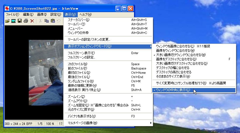Choose そのままのサイズで表示(A)

194,76
